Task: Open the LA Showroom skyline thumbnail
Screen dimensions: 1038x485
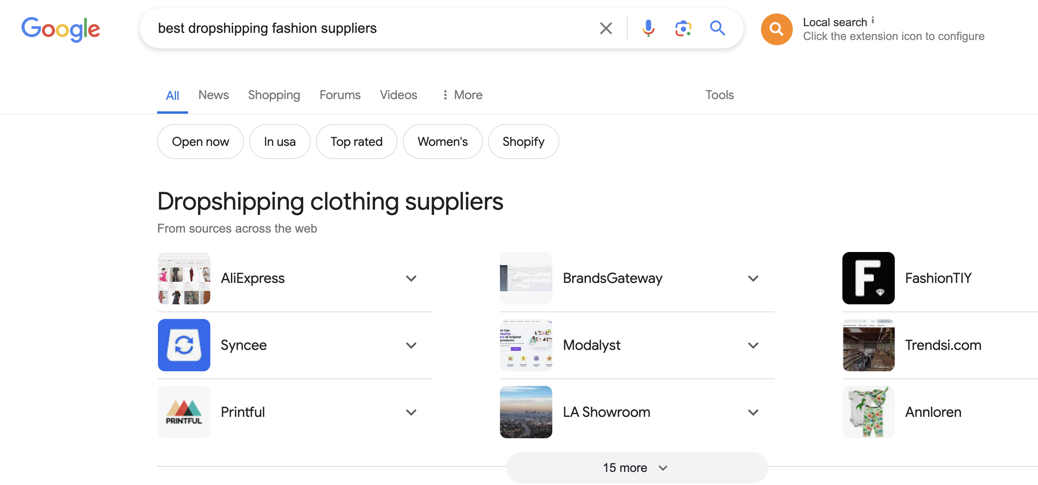Action: point(526,412)
